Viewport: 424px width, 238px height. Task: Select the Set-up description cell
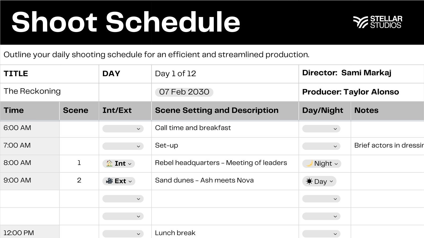(x=166, y=145)
